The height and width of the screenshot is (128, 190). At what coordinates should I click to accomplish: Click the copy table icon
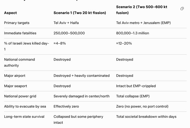click(x=182, y=9)
